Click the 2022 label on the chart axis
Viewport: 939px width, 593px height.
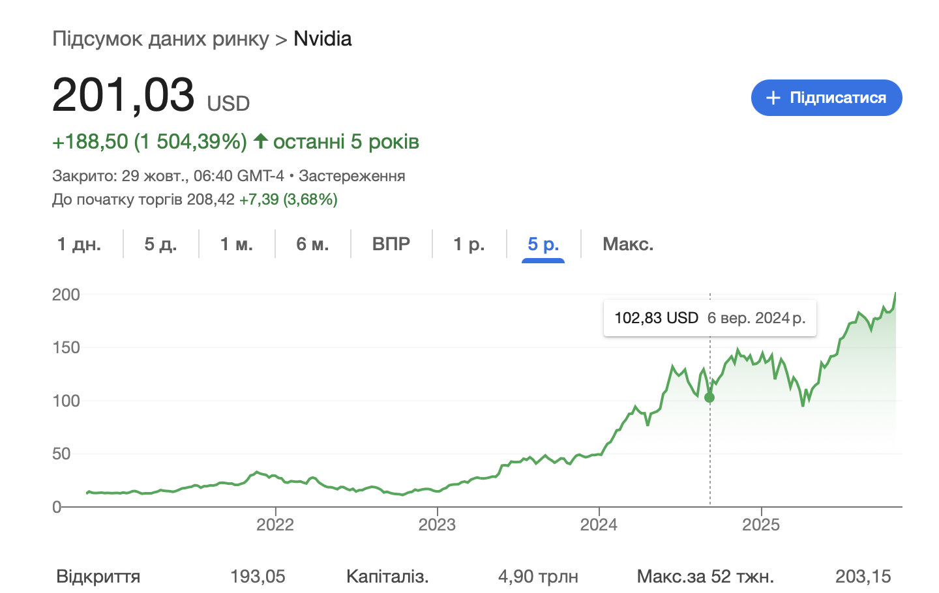pos(275,525)
